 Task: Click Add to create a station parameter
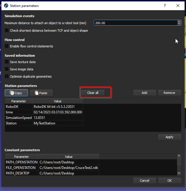click(144, 93)
